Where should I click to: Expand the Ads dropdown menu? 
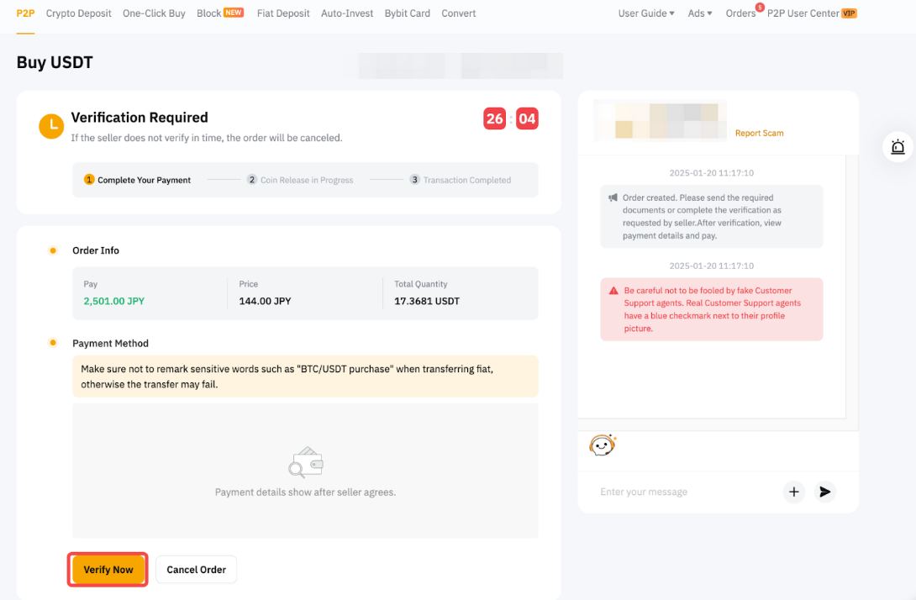tap(699, 13)
